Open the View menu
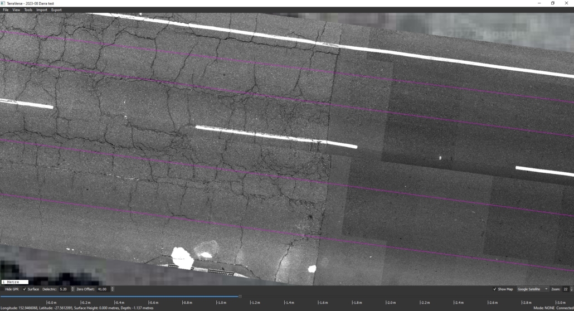This screenshot has height=311, width=574. [16, 10]
